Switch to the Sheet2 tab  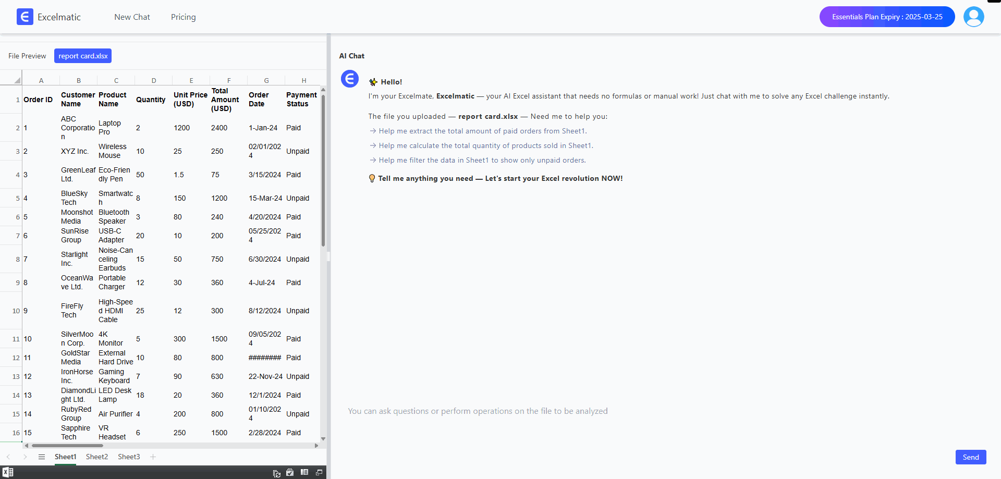click(97, 457)
